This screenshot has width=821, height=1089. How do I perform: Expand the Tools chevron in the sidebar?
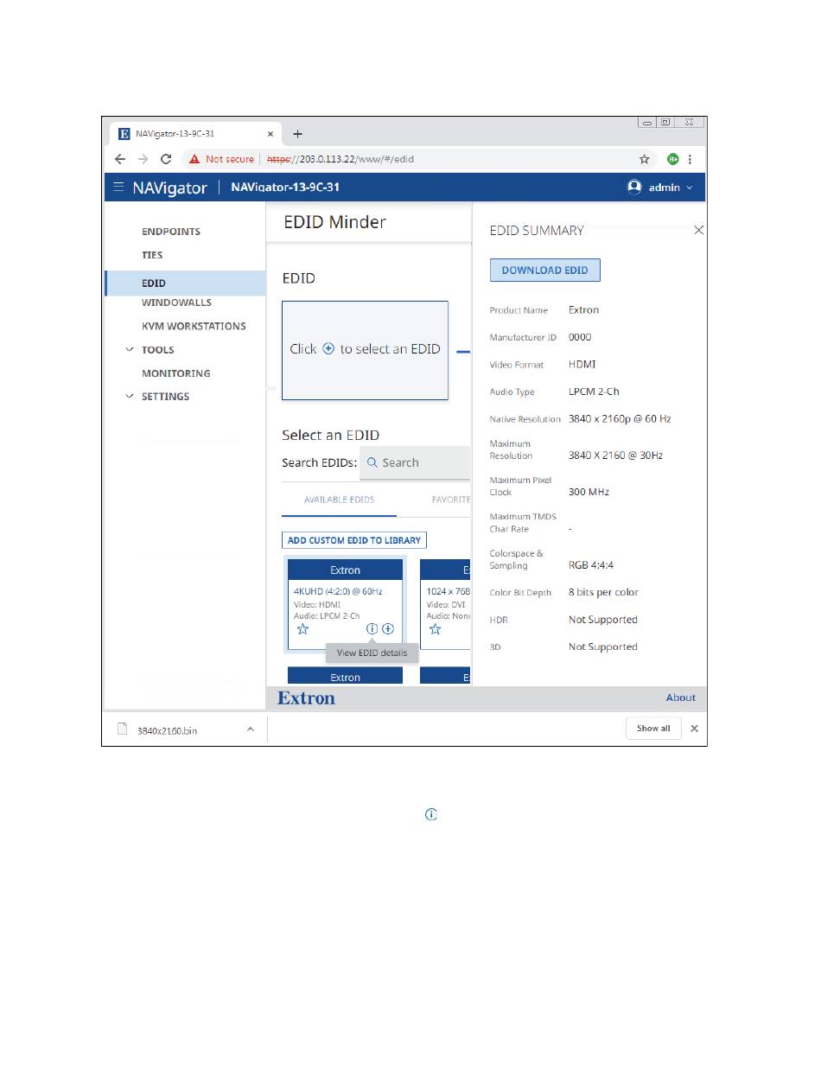(x=130, y=349)
